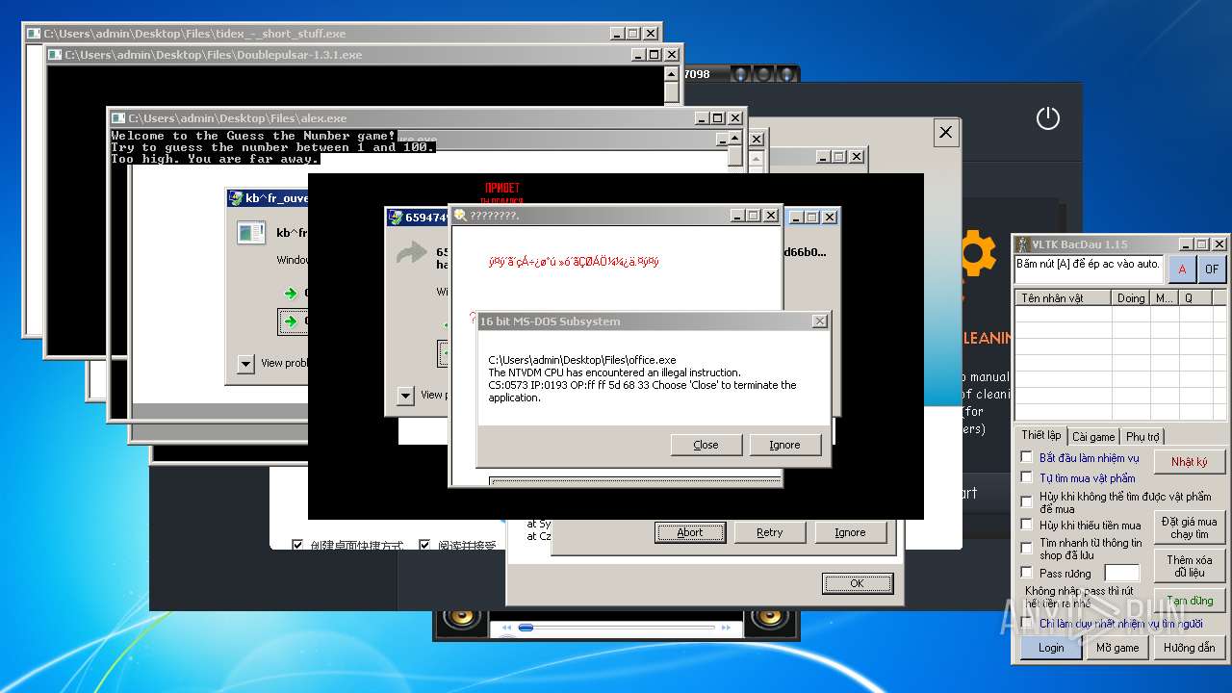Expand View problem details in 659474 dialog
1232x693 pixels.
pyautogui.click(x=405, y=395)
